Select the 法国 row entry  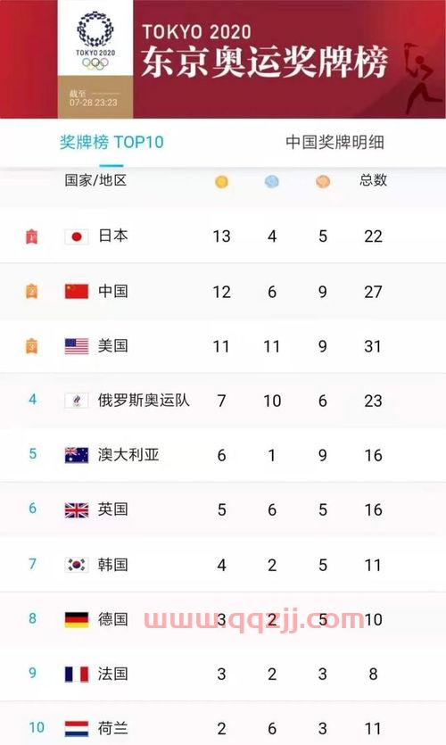[x=223, y=674]
